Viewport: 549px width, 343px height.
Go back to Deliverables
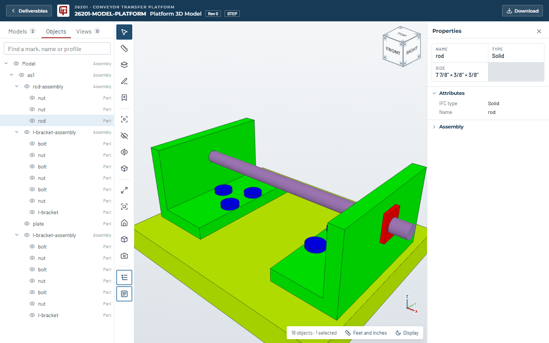click(29, 11)
